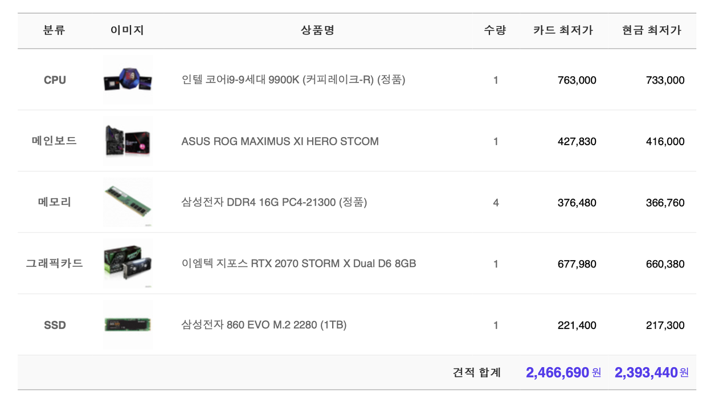This screenshot has width=727, height=403.
Task: Select the cash total price 2,393,440원
Action: point(652,373)
